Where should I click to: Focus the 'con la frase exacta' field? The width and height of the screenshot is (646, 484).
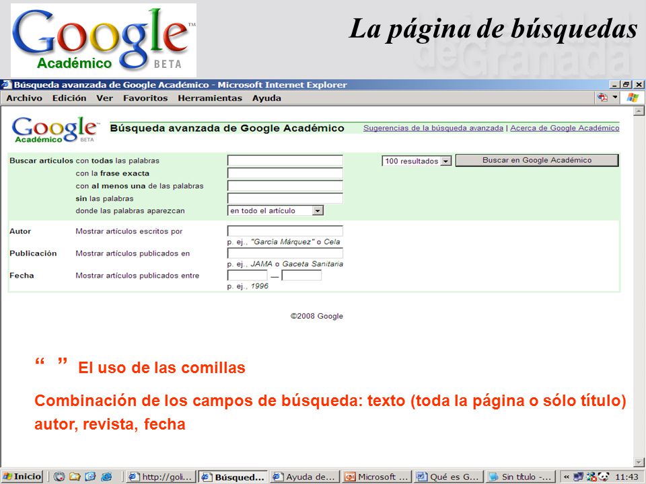[285, 173]
